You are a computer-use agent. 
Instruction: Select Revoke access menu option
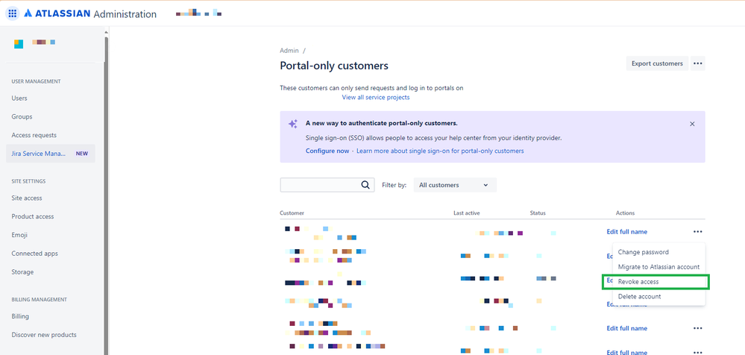point(638,282)
